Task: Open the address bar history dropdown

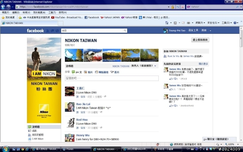Action: coord(169,7)
